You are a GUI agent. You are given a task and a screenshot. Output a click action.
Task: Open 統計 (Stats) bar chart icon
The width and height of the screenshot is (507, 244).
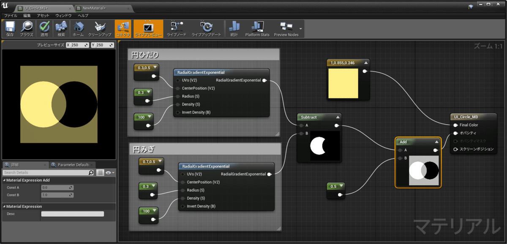click(234, 27)
